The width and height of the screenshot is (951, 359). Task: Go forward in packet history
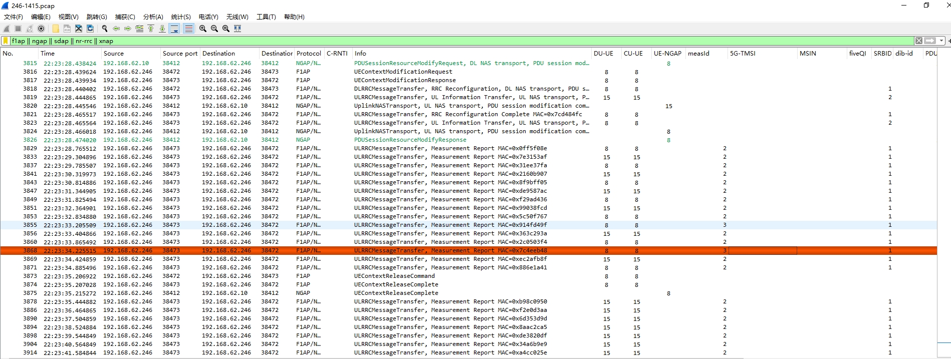pos(128,29)
